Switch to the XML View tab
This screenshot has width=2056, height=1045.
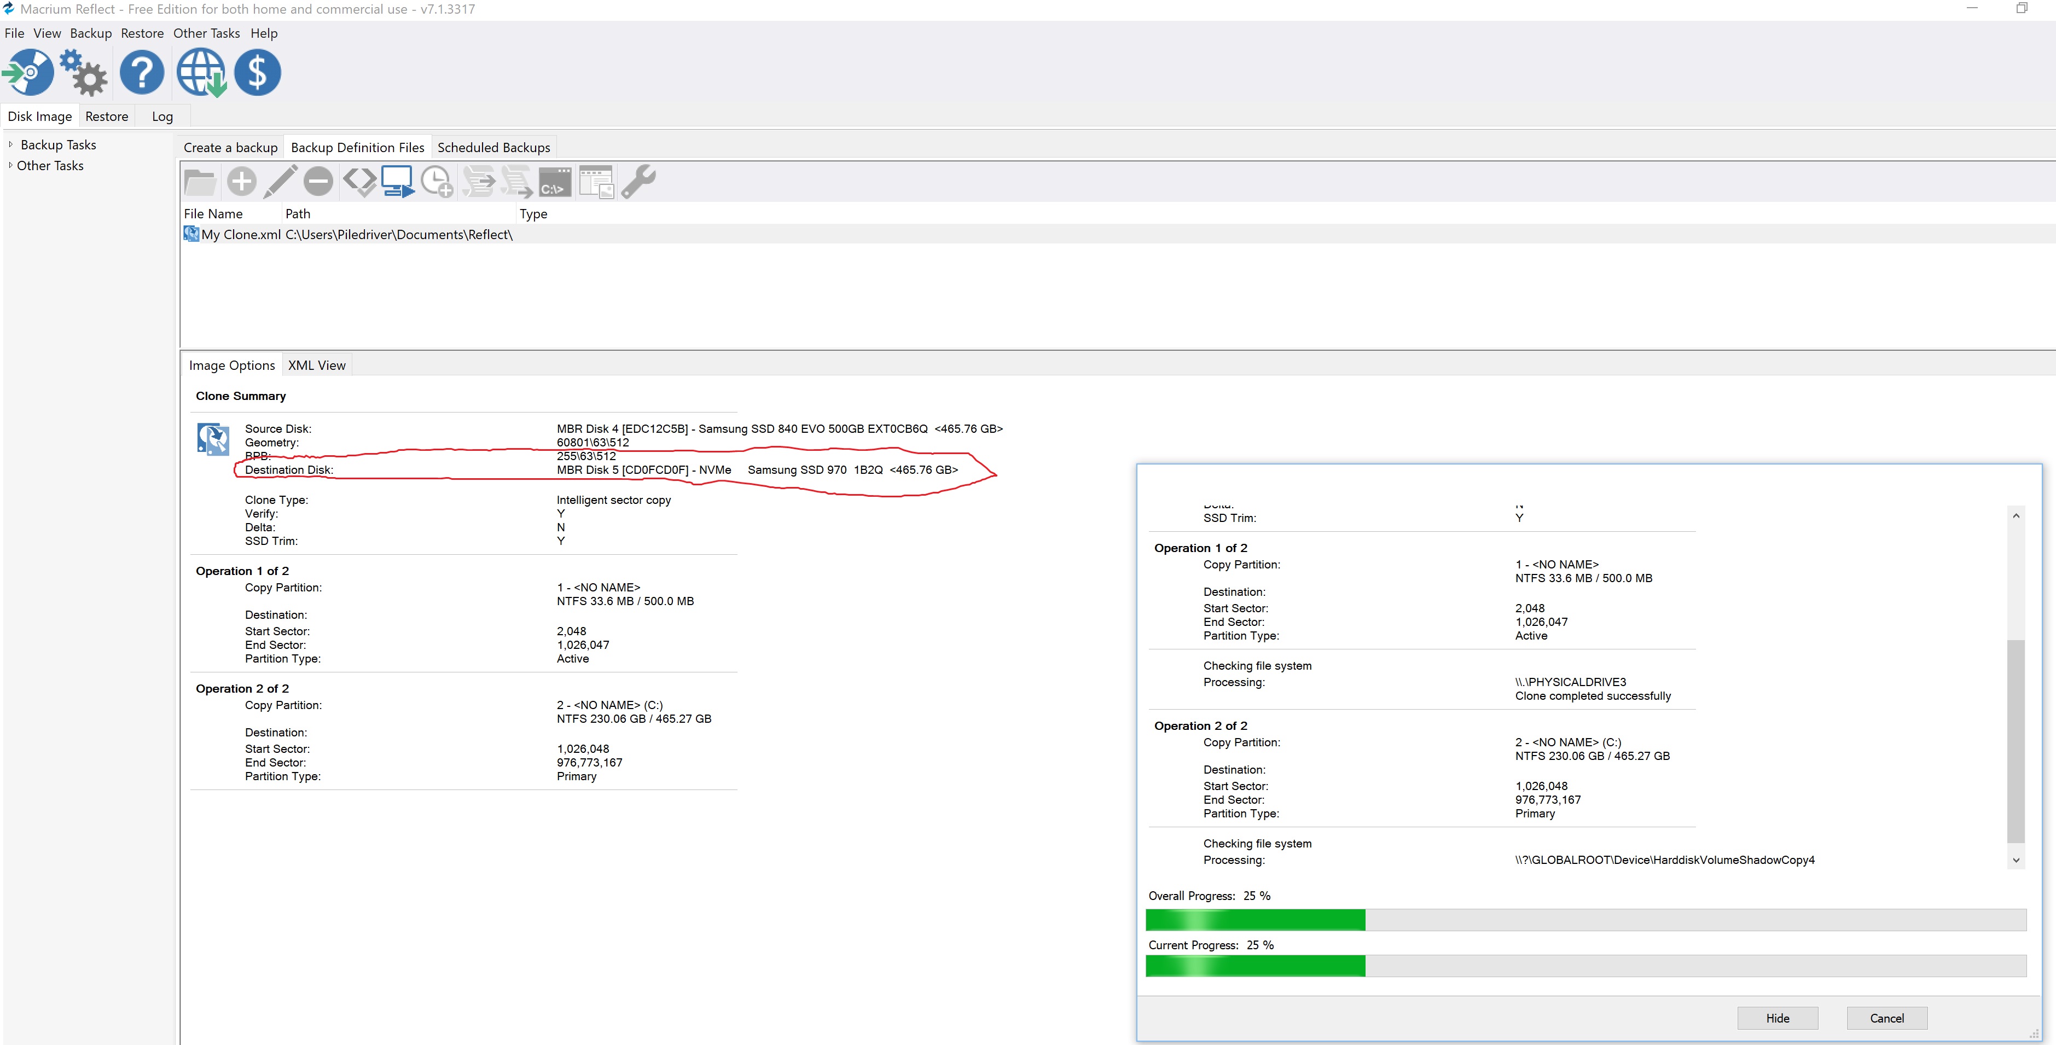click(x=317, y=365)
